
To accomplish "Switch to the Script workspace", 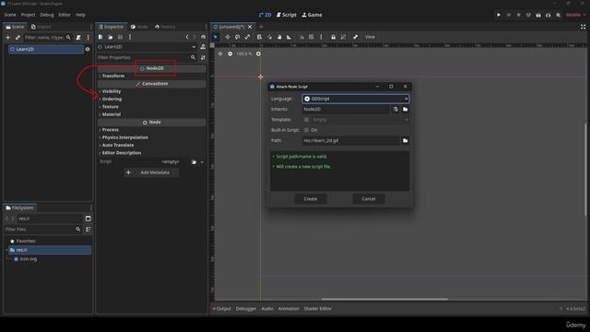I will [x=287, y=15].
